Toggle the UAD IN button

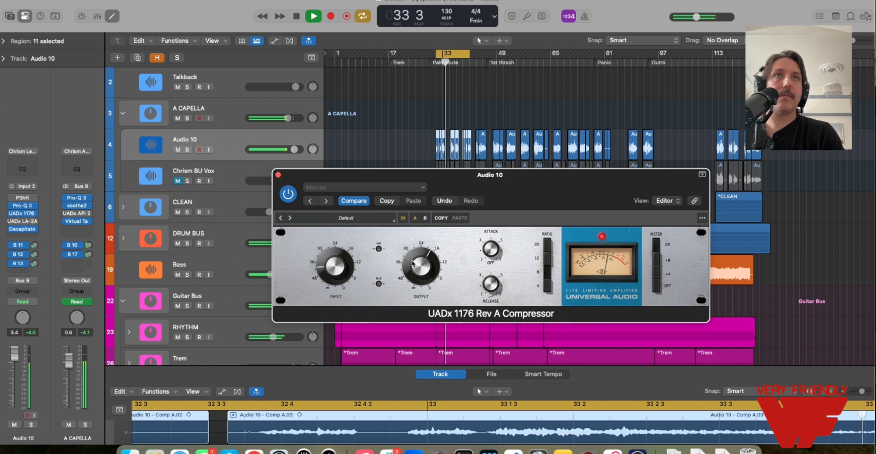[403, 218]
